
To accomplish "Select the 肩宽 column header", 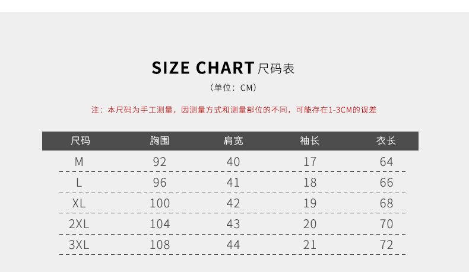I will (233, 141).
